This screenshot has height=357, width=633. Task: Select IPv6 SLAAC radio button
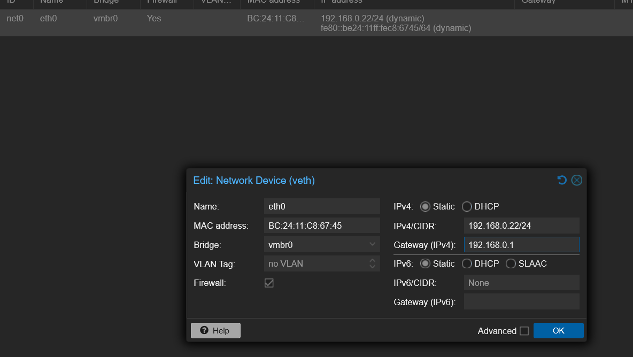click(511, 264)
